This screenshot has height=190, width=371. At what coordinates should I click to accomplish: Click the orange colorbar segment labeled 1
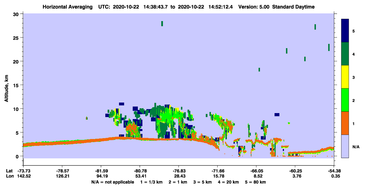click(x=345, y=123)
